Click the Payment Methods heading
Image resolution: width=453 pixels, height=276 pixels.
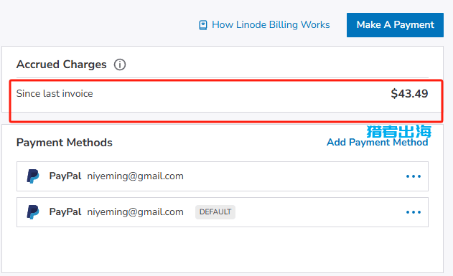point(65,143)
